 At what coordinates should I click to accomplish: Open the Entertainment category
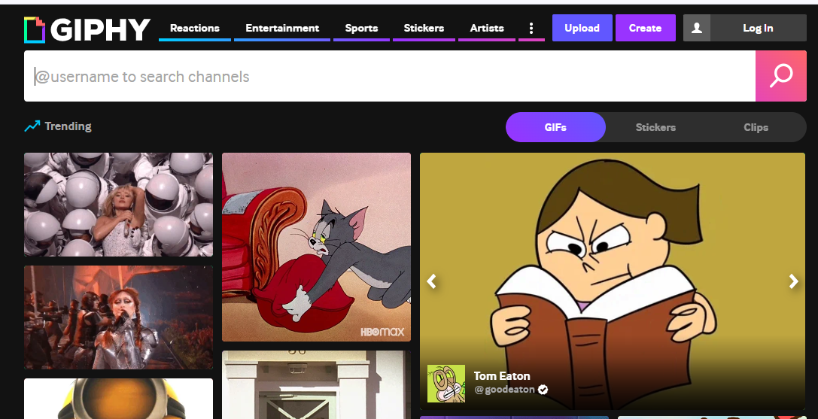pos(282,28)
